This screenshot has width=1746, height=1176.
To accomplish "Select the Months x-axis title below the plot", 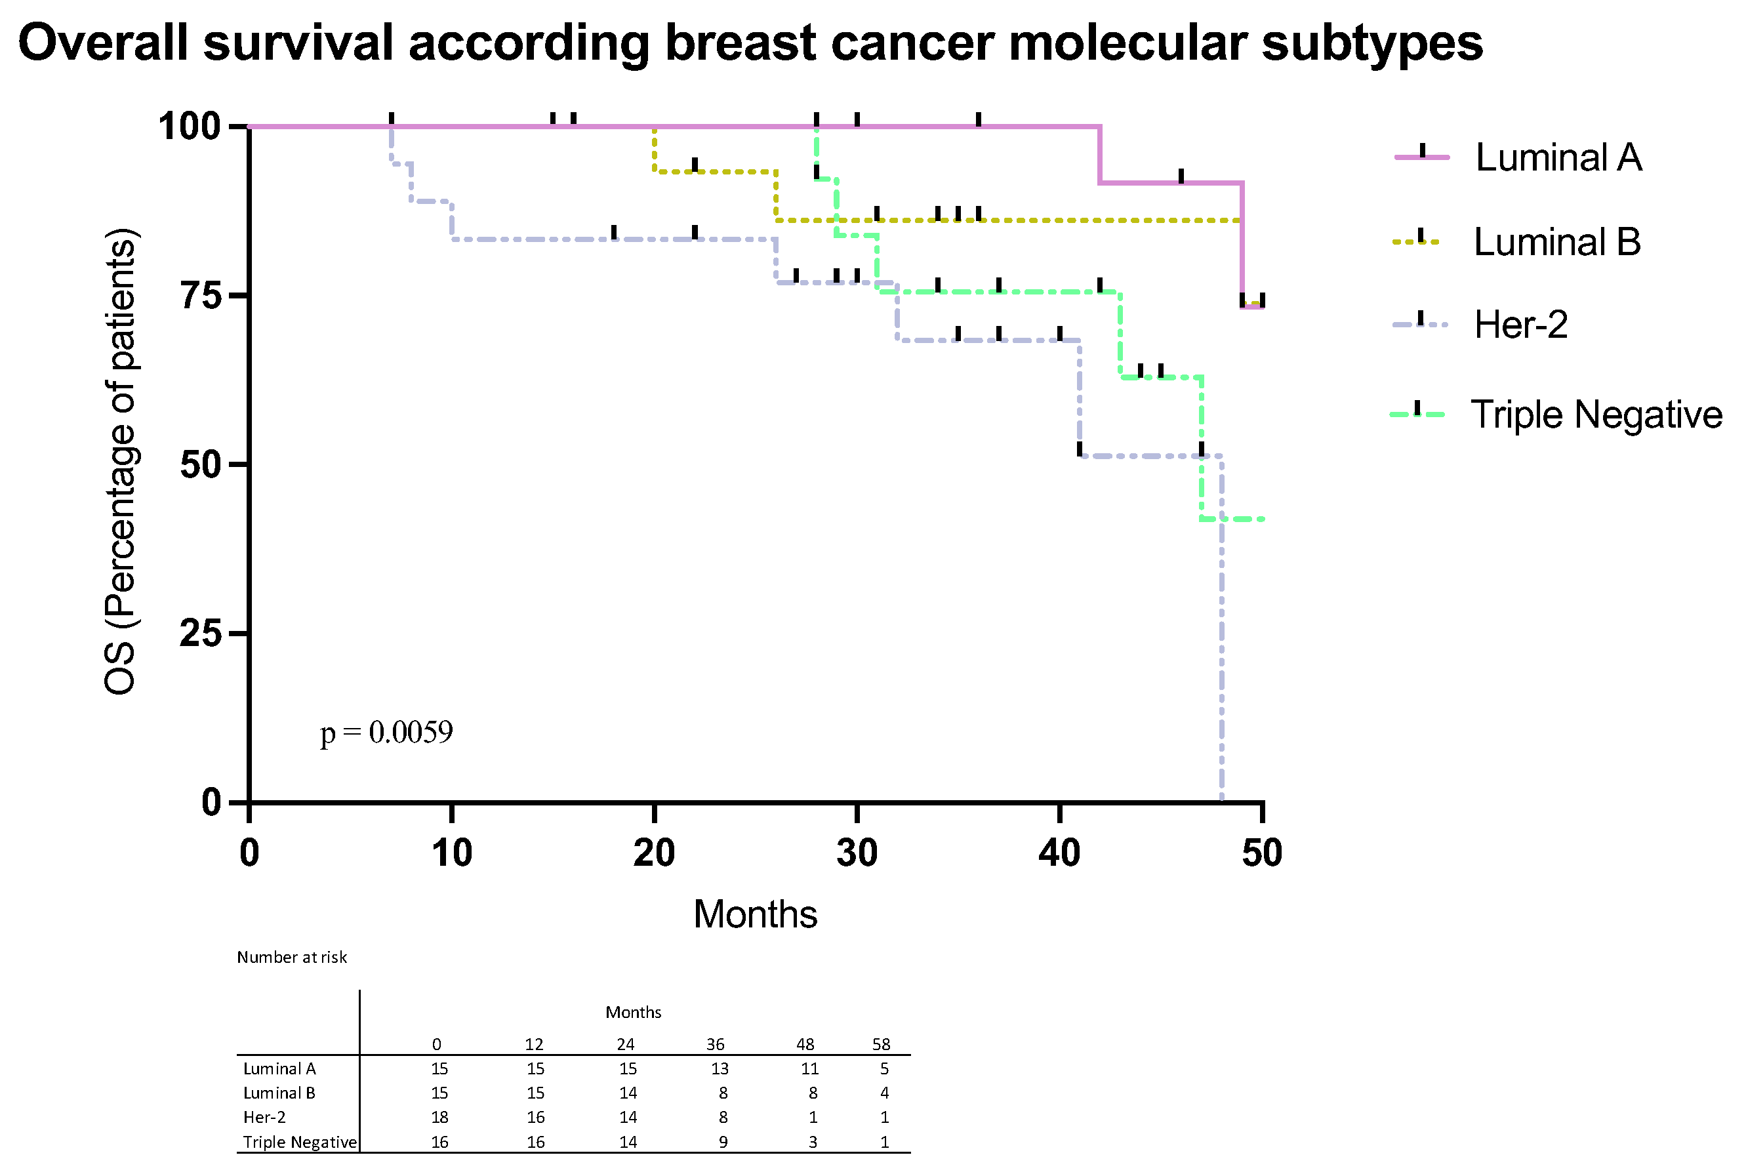I will (754, 914).
